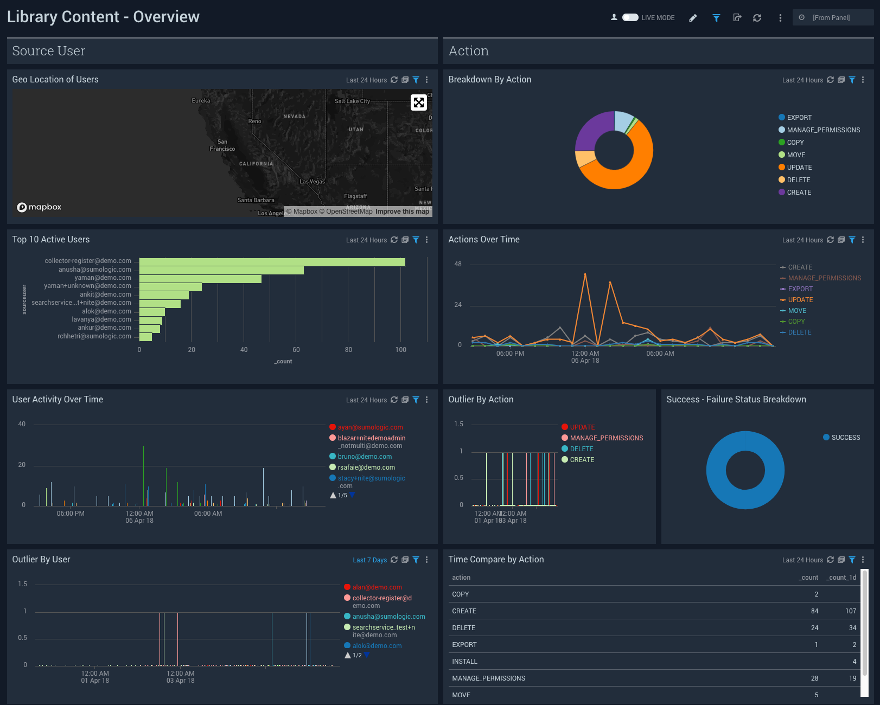Open the dashboard filter icon in header
This screenshot has width=880, height=705.
716,18
